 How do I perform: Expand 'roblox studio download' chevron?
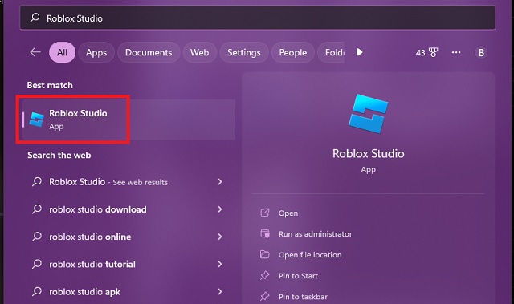[220, 209]
